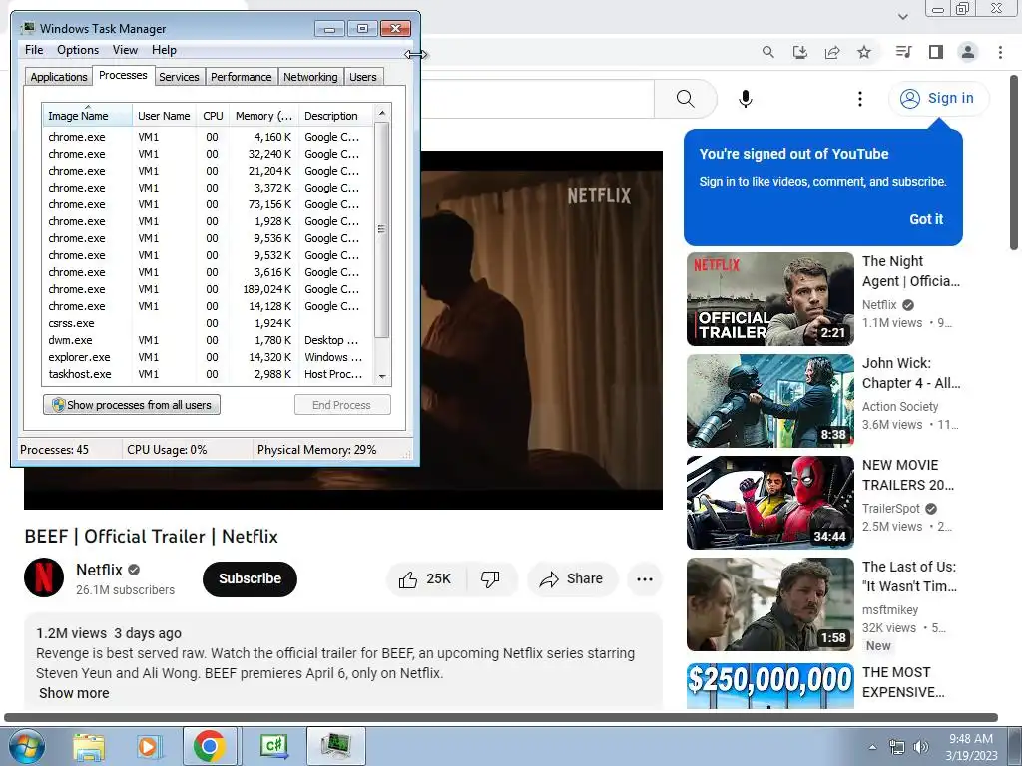The width and height of the screenshot is (1022, 766).
Task: Open Task Manager View menu
Action: click(x=125, y=50)
